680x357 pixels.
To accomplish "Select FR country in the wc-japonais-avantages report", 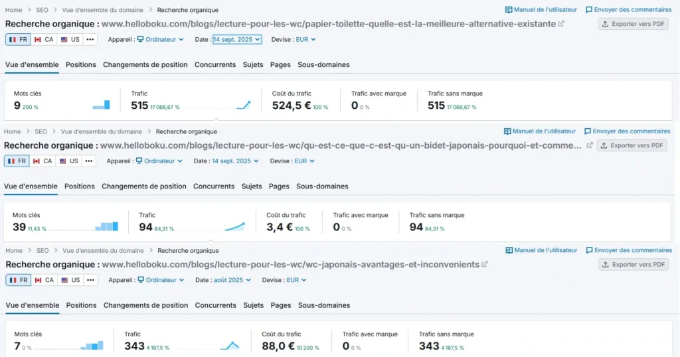I will (19, 280).
